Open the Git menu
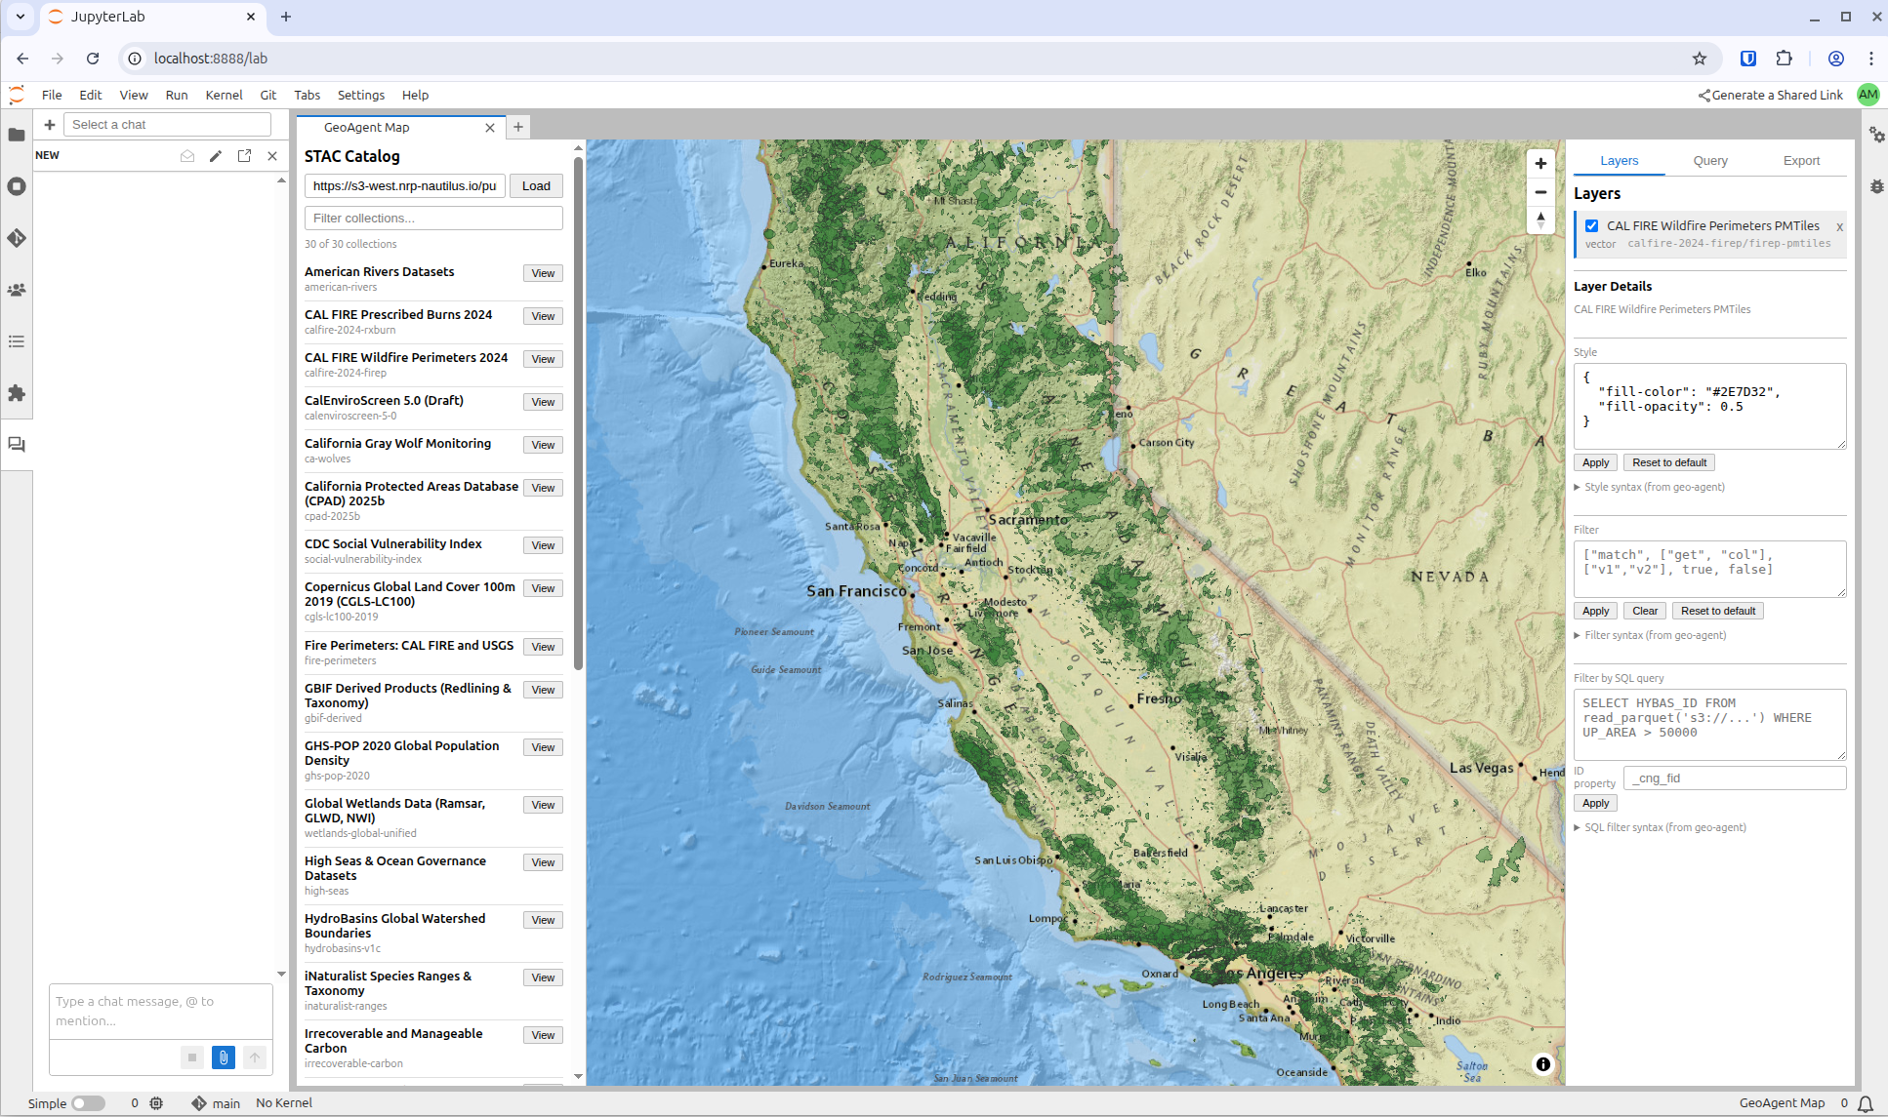 click(x=268, y=95)
